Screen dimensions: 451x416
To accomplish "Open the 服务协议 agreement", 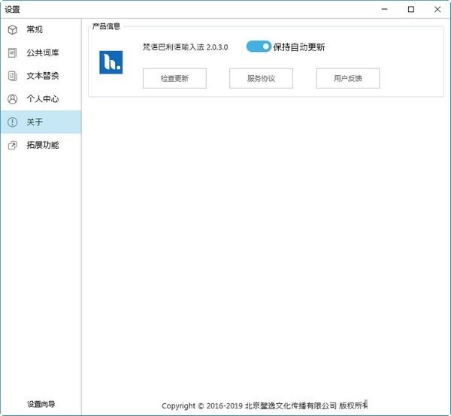I will click(x=261, y=78).
